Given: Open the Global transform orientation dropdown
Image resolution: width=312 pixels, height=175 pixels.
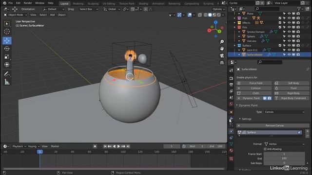Looking at the screenshot, I should pyautogui.click(x=112, y=9).
